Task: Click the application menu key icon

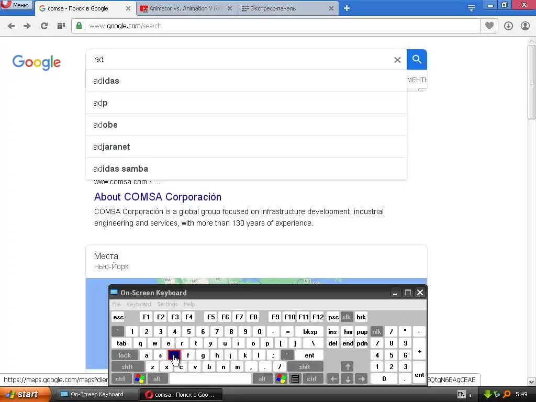Action: tap(295, 379)
